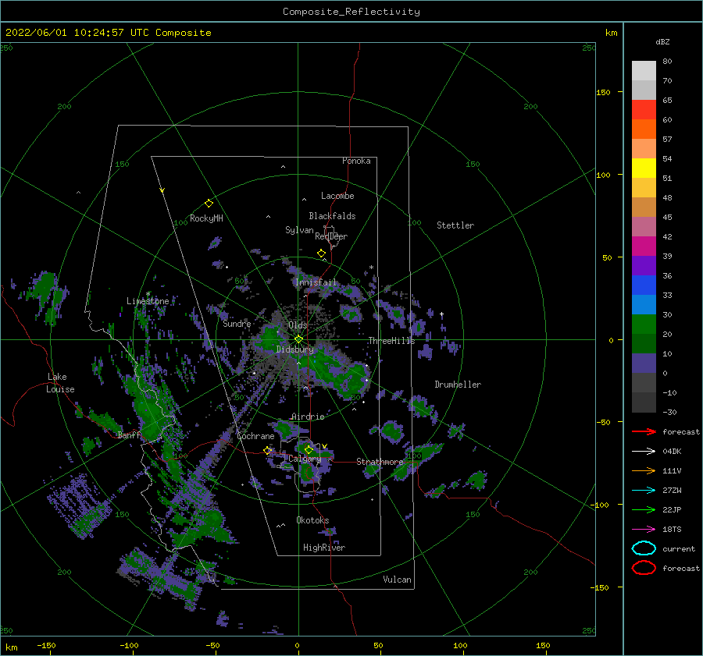This screenshot has height=656, width=703.
Task: Click the 80 dBZ light gray swatch
Action: (x=644, y=71)
